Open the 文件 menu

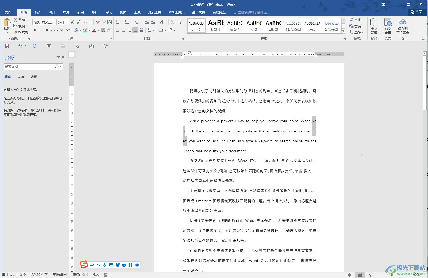[8, 12]
